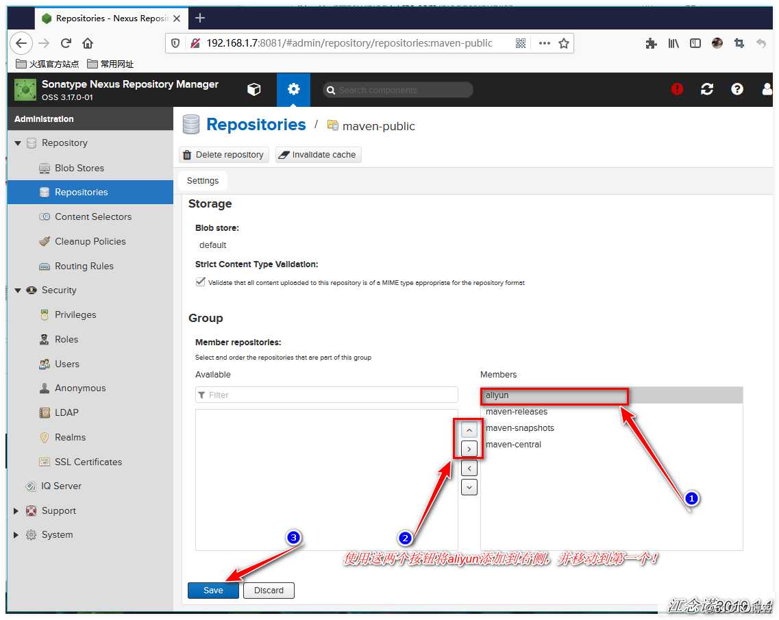
Task: Open the browser extensions puzzle icon
Action: 651,43
